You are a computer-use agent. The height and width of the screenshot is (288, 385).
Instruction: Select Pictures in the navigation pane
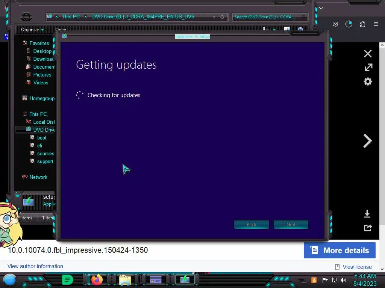tap(42, 75)
